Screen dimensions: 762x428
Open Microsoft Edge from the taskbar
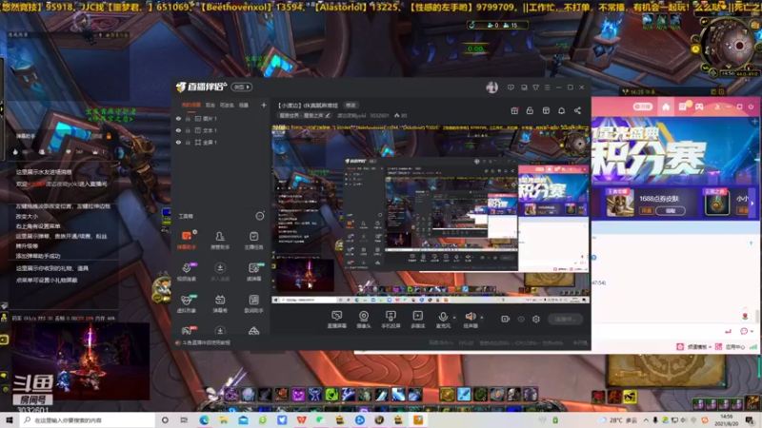[x=204, y=419]
